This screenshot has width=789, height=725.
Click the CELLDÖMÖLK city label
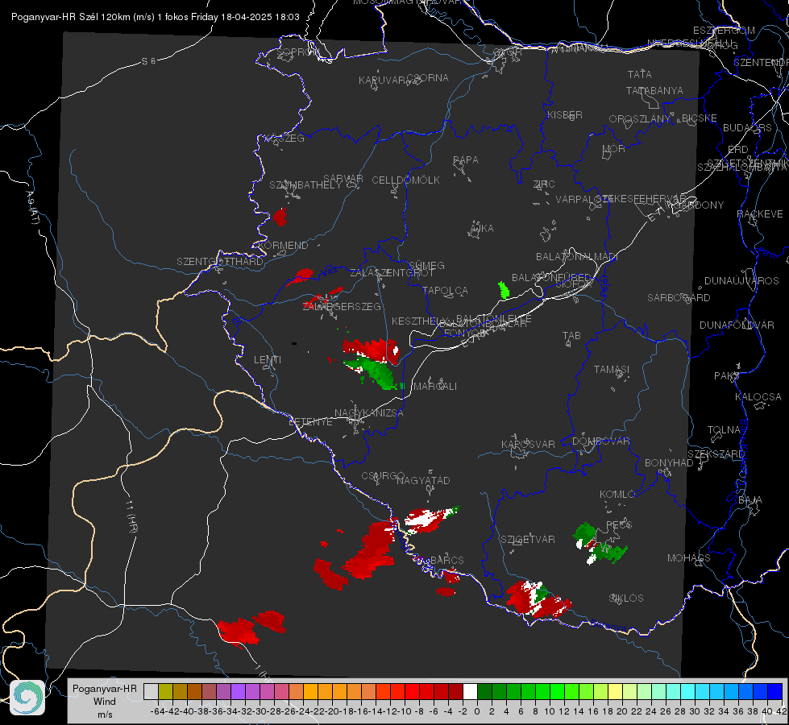pyautogui.click(x=405, y=180)
